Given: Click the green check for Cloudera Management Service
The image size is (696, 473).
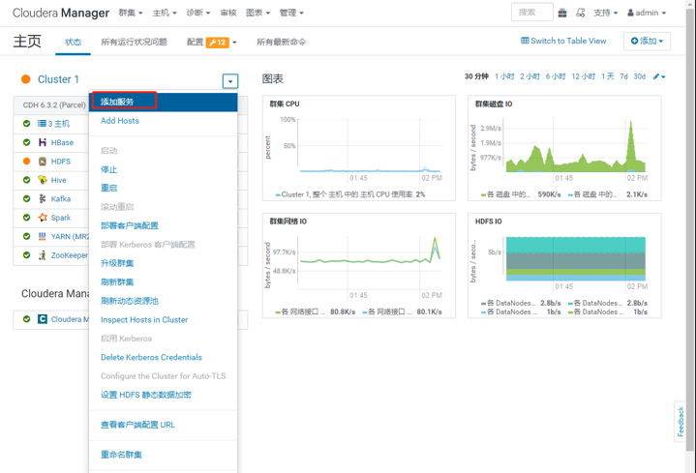Looking at the screenshot, I should point(27,319).
